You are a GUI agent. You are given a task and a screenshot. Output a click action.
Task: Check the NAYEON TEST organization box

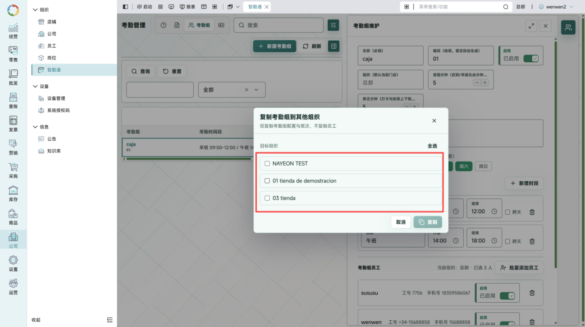267,164
